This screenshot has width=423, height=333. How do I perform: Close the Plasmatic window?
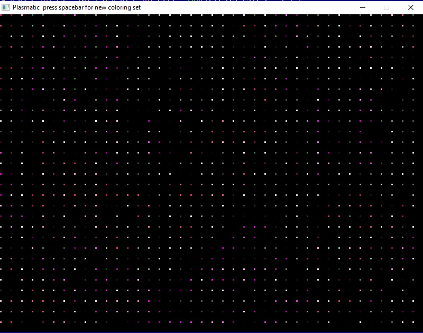[x=411, y=7]
